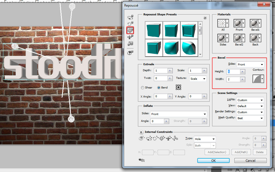
Task: Open the Bevel1 material picker
Action: click(x=255, y=23)
